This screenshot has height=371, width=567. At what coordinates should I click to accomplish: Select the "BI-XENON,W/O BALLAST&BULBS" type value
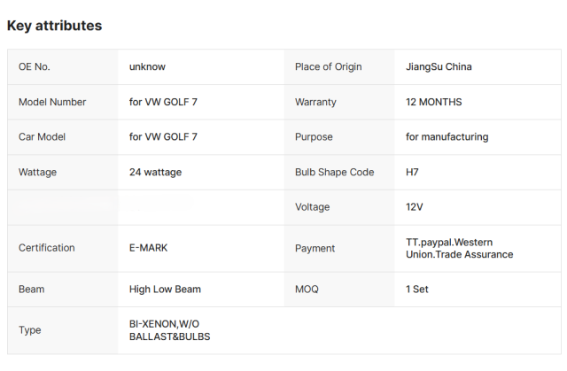[169, 330]
